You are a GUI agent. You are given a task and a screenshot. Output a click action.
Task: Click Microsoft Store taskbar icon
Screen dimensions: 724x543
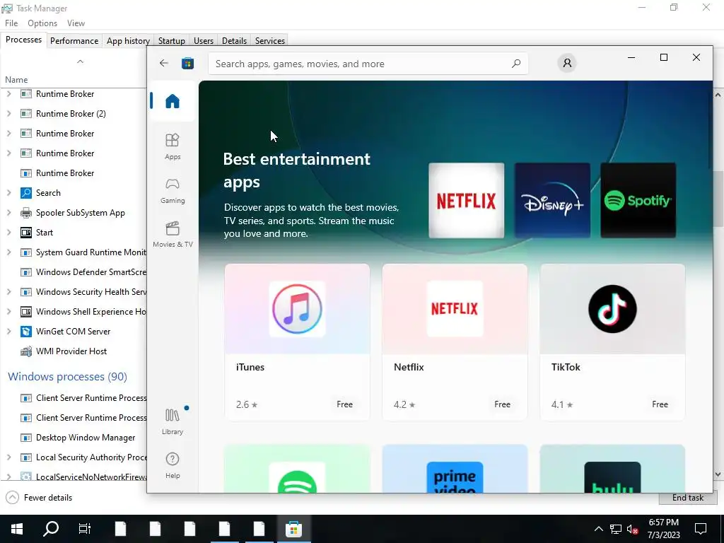pos(293,529)
